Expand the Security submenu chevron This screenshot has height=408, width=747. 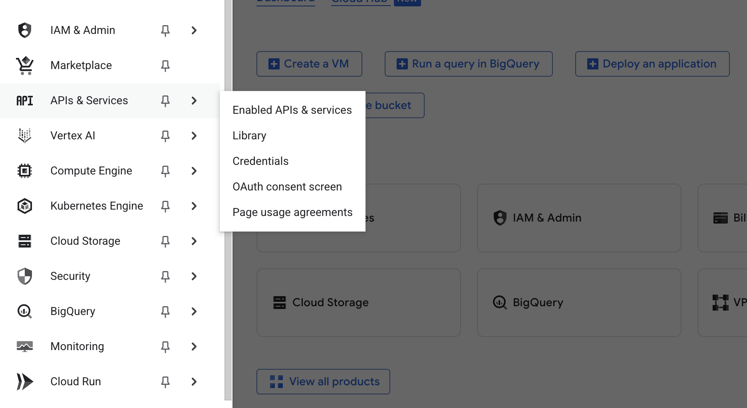(194, 276)
